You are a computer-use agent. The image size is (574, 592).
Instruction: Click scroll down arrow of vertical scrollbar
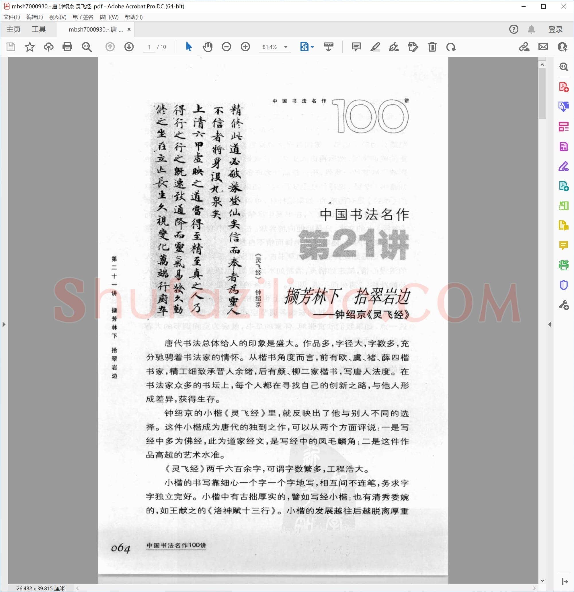point(542,581)
